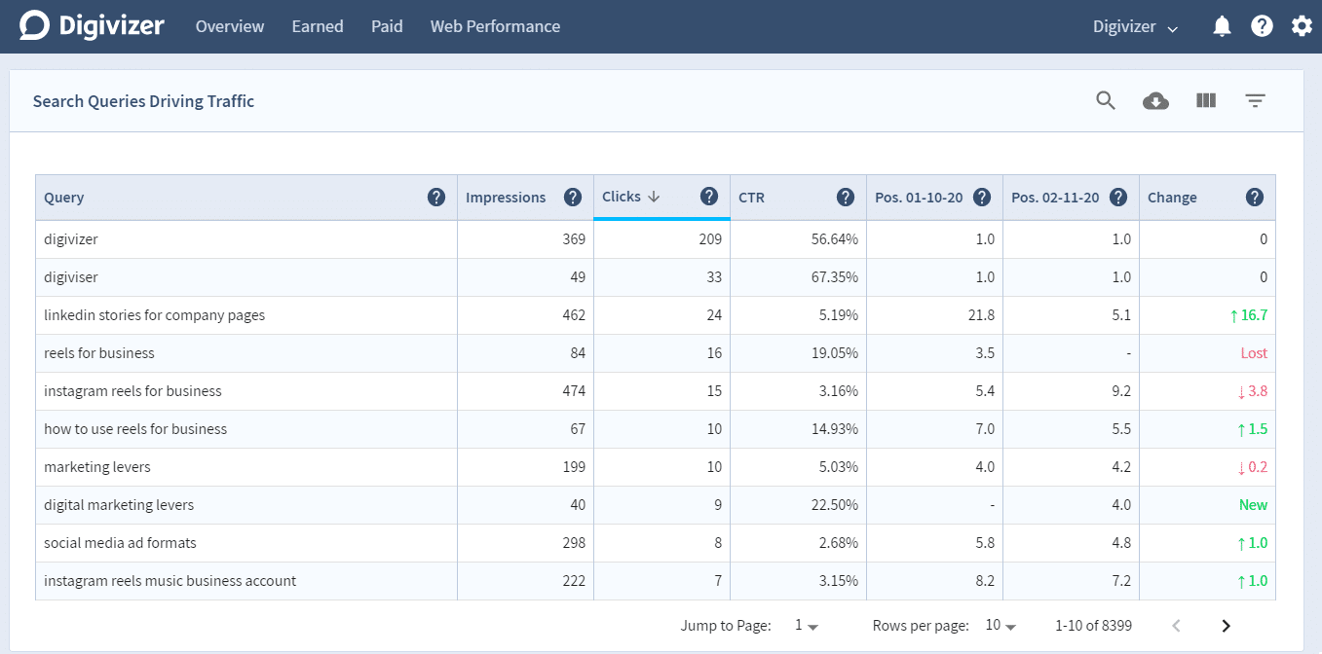Click the help tooltip next to CTR
Viewport: 1322px width, 654px height.
point(846,197)
